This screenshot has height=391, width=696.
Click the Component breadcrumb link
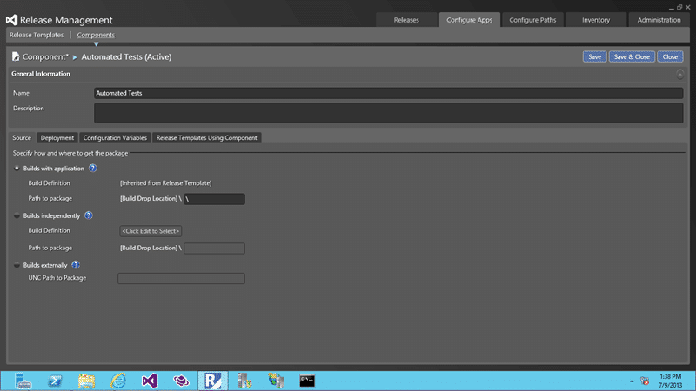[x=45, y=56]
